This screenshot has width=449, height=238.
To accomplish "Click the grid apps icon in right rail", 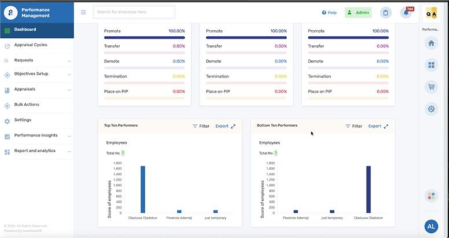I will coord(431,65).
